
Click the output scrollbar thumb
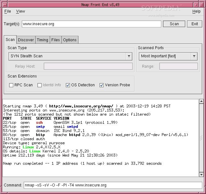201,138
